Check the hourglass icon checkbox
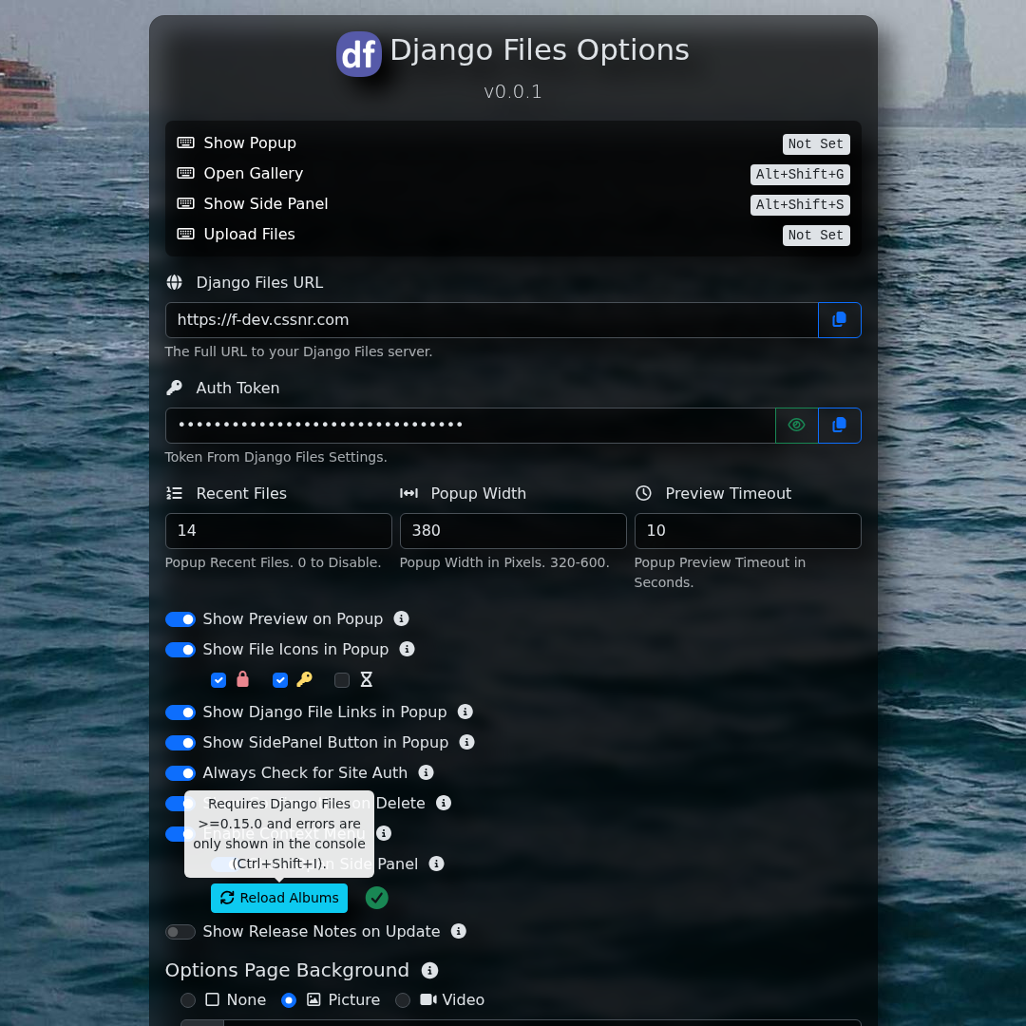1026x1026 pixels. tap(342, 680)
